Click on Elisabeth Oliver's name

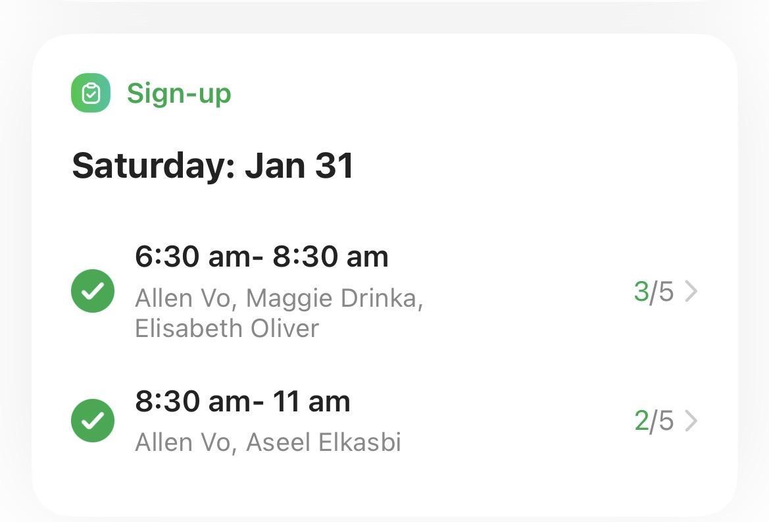coord(227,328)
